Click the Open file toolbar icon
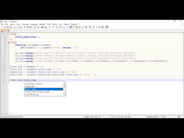 [5, 27]
